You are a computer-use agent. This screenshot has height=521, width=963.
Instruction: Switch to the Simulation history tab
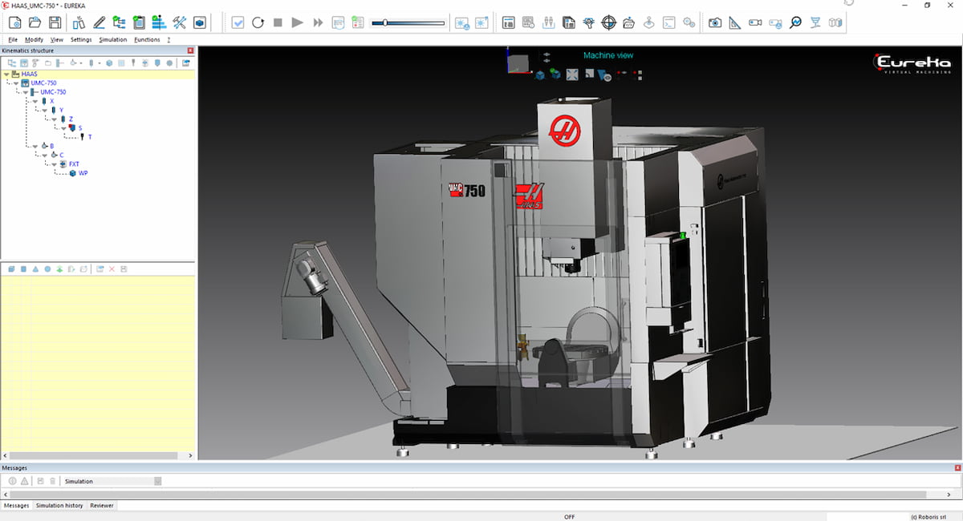click(x=59, y=506)
